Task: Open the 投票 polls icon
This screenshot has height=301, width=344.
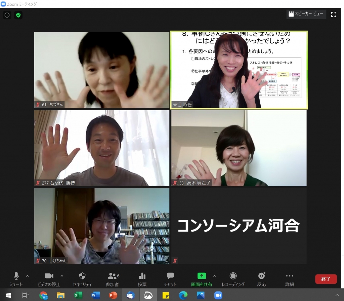Action: [142, 276]
